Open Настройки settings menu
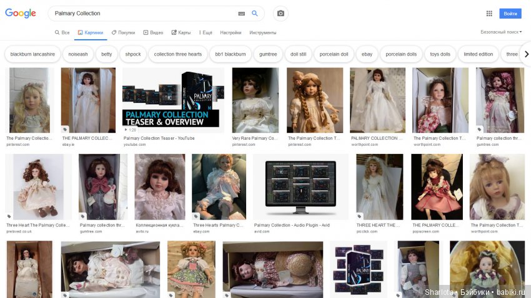The image size is (531, 298). point(231,32)
